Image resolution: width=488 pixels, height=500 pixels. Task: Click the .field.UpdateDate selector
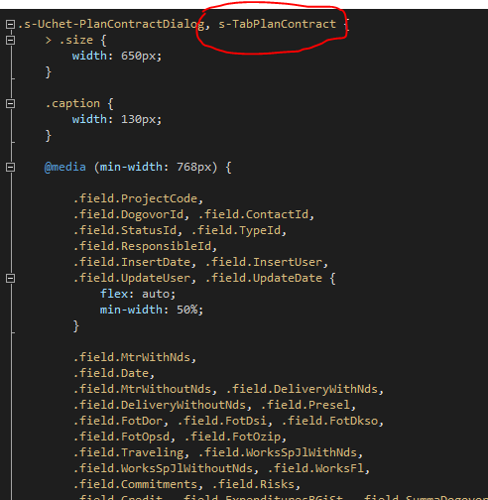(264, 278)
